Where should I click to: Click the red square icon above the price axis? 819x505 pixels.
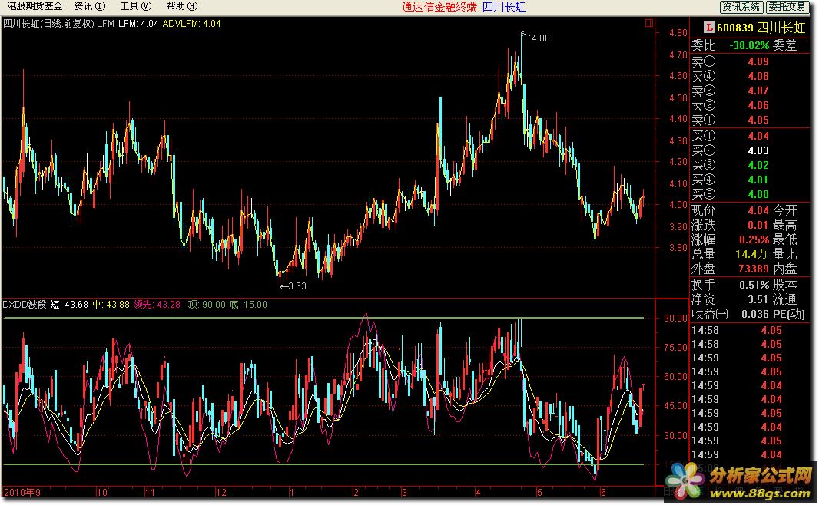pyautogui.click(x=648, y=23)
